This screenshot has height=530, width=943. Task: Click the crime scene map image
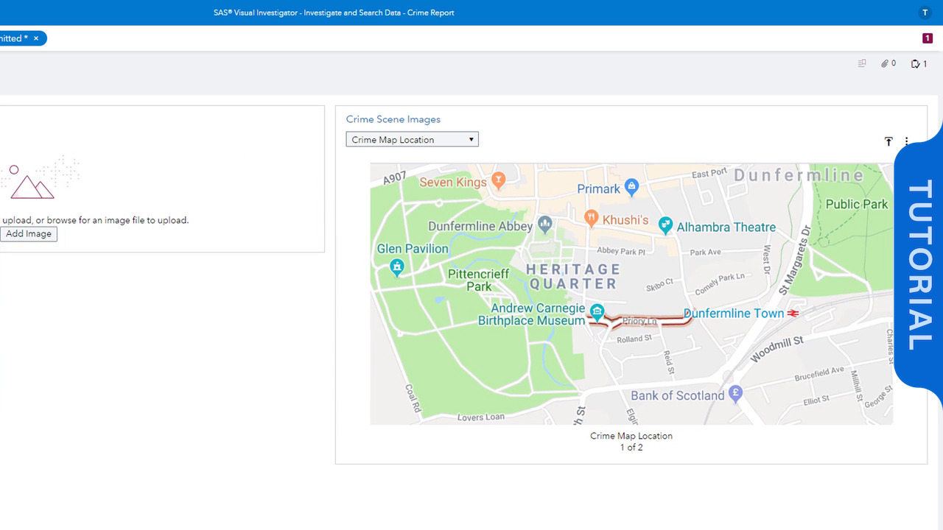pyautogui.click(x=631, y=294)
